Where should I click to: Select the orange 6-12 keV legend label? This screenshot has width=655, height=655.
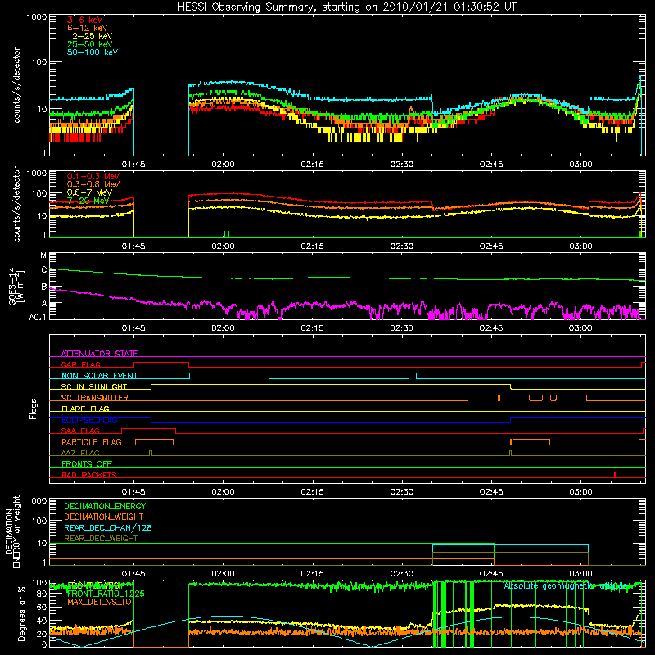pos(88,28)
